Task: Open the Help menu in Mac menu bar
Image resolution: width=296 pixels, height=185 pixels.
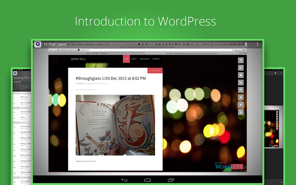Action: tap(107, 44)
